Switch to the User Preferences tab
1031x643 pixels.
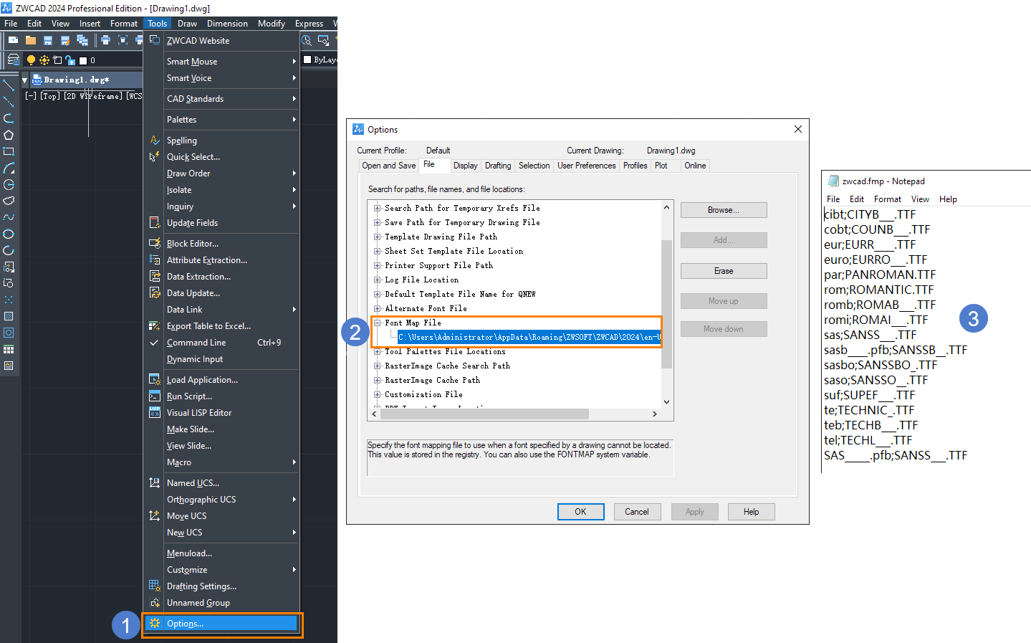coord(586,166)
